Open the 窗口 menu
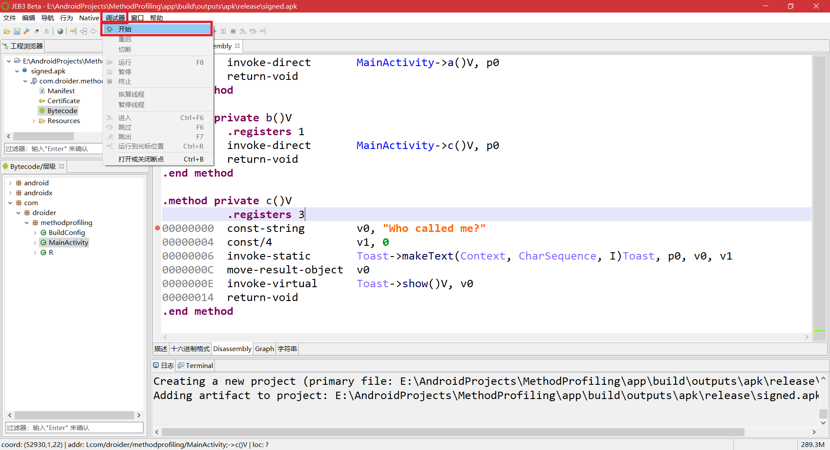 click(137, 18)
